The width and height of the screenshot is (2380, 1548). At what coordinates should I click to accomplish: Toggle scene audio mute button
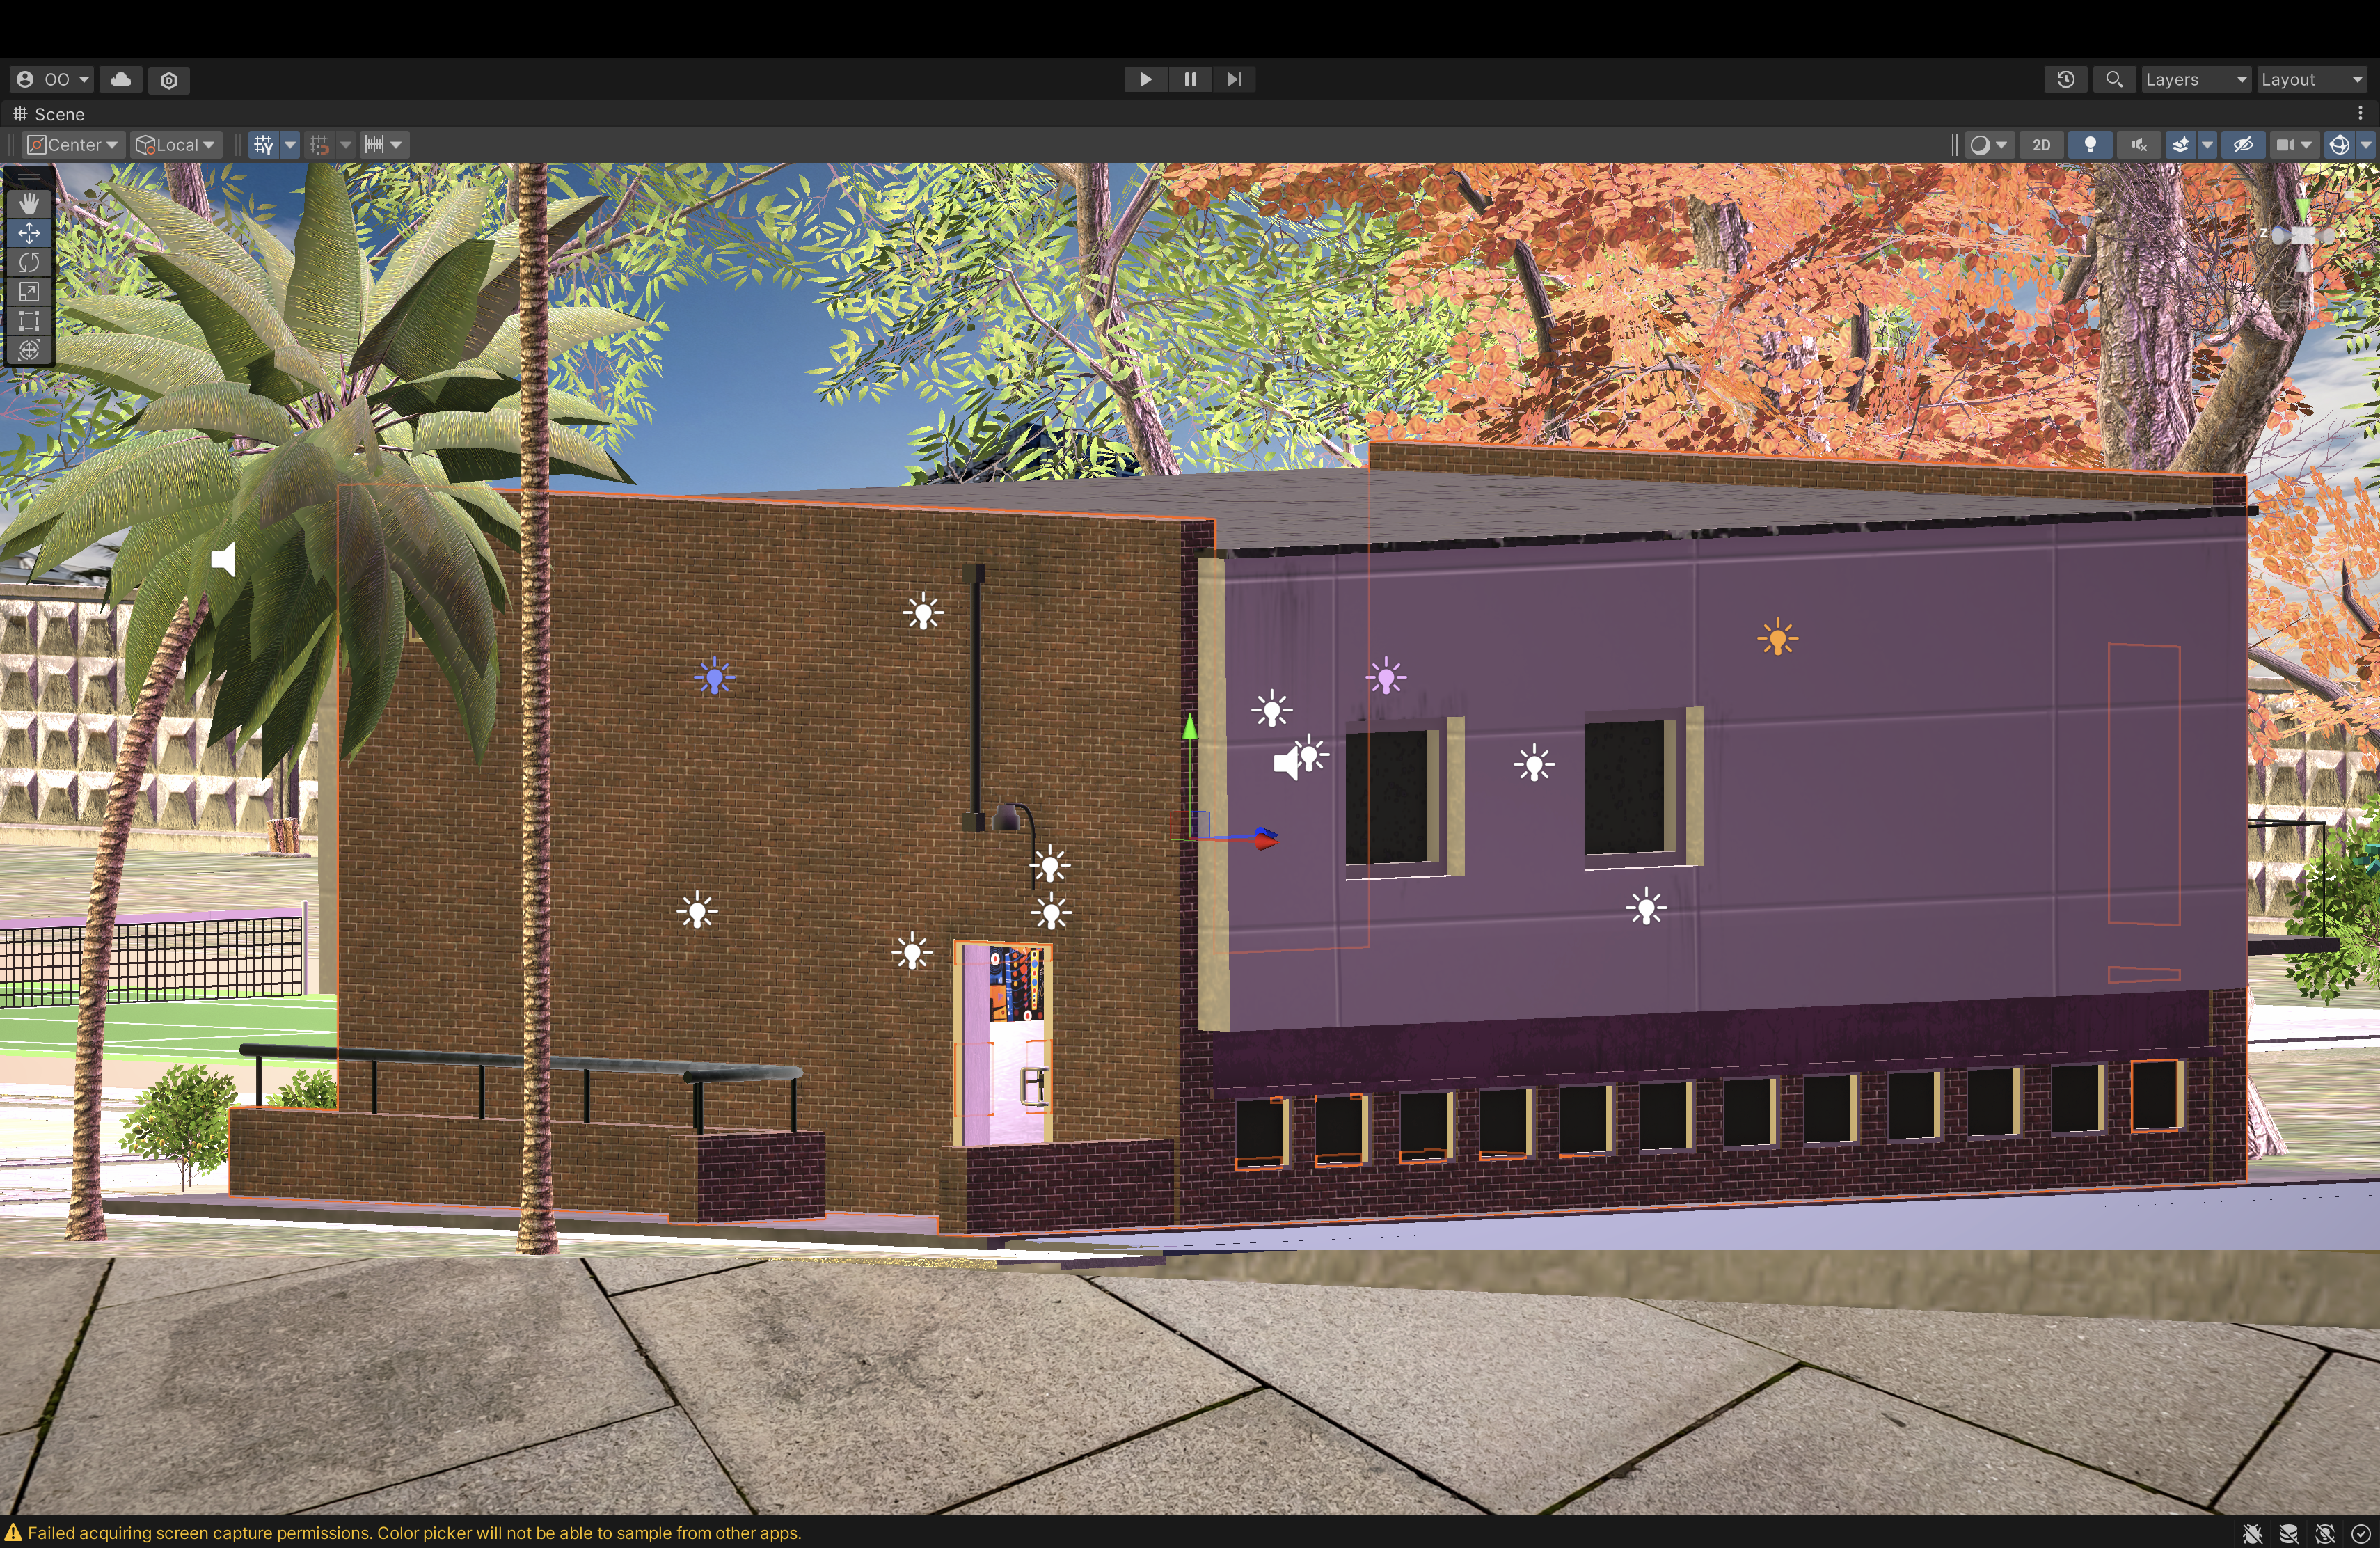pos(2139,145)
